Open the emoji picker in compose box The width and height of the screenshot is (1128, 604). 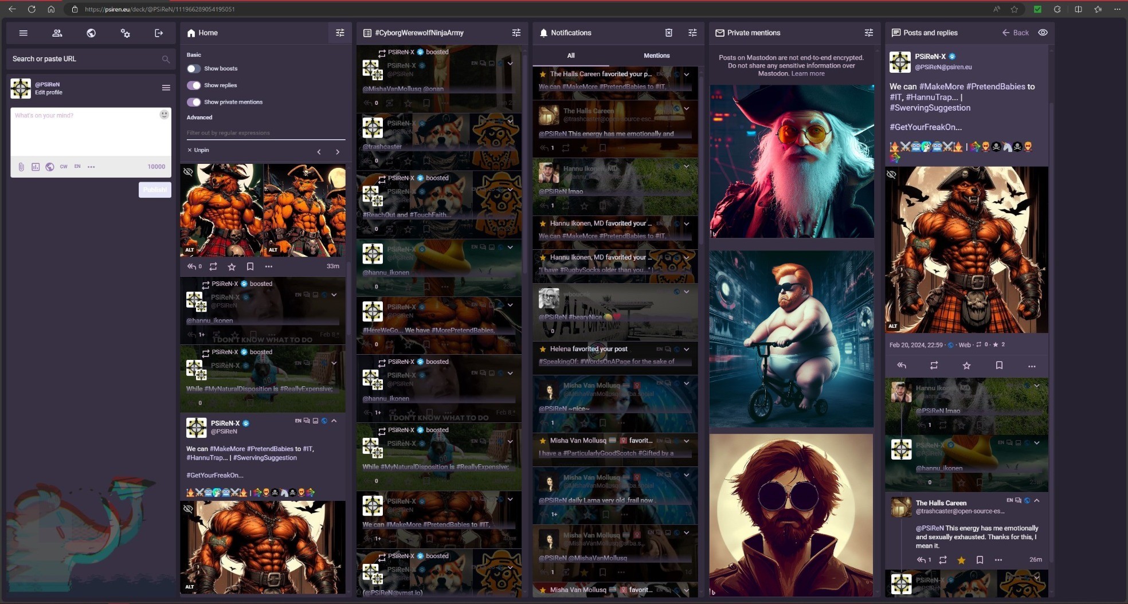(x=164, y=115)
